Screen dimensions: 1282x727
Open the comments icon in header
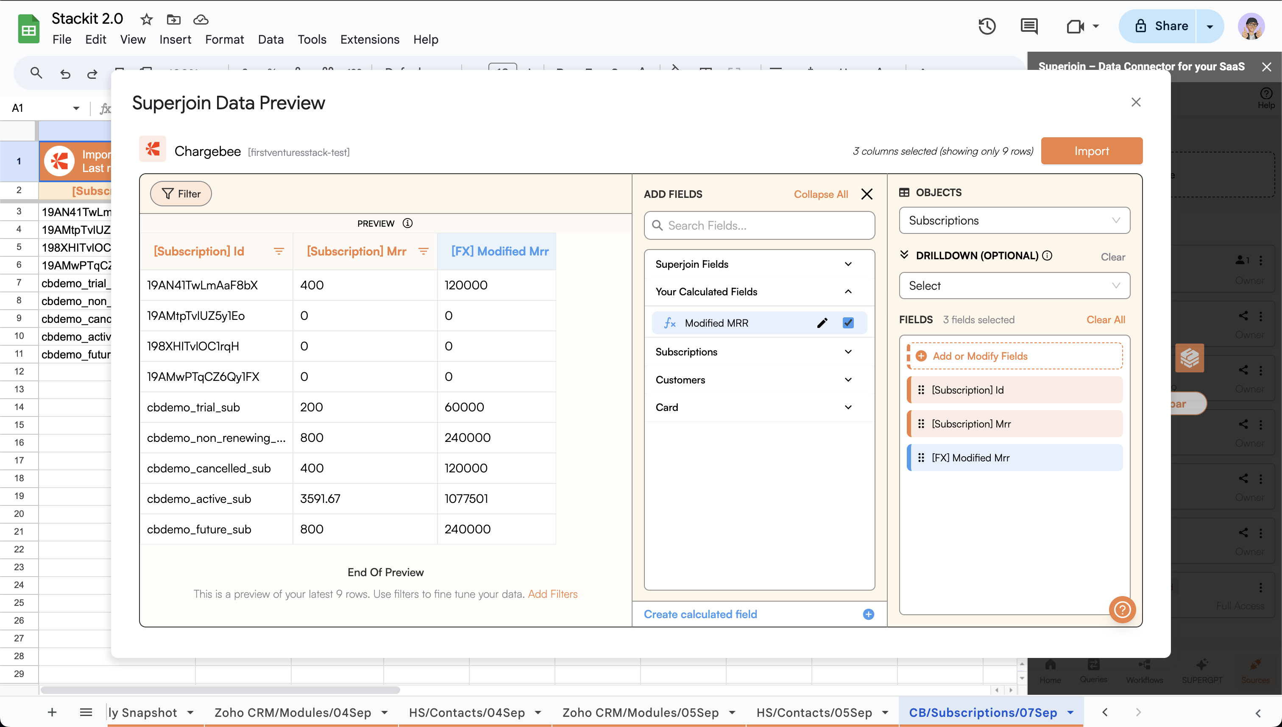click(1029, 26)
